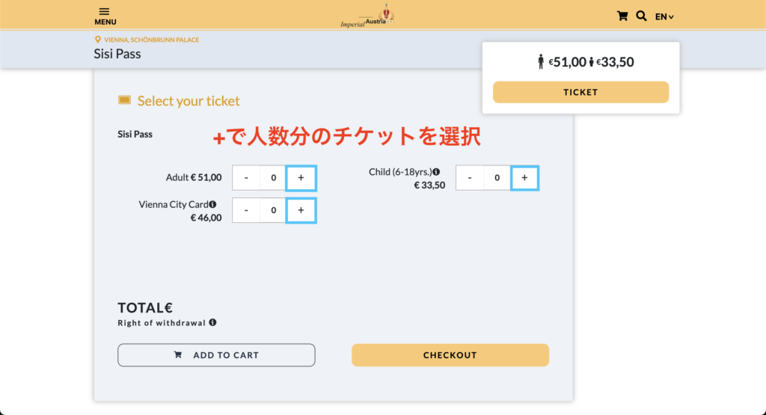Image resolution: width=766 pixels, height=415 pixels.
Task: Open Right of withdrawal info icon
Action: point(212,322)
